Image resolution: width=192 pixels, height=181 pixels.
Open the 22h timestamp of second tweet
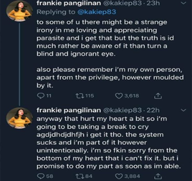coord(155,110)
